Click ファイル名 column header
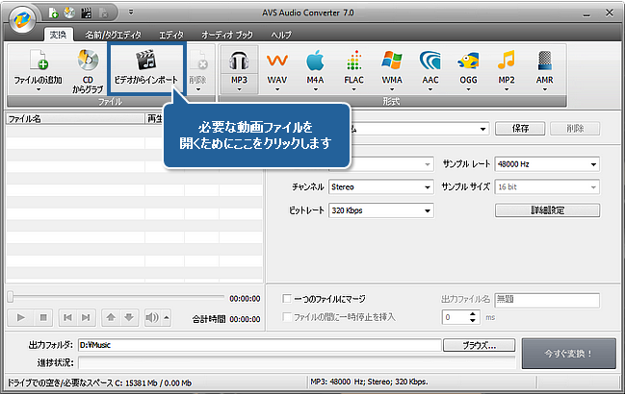Screen dimensions: 625x394 coord(75,118)
